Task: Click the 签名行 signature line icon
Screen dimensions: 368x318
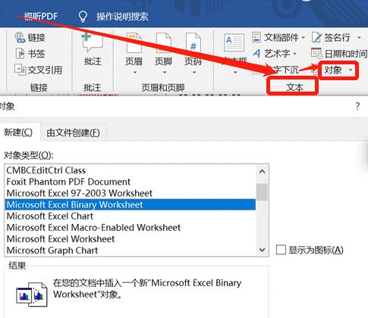Action: click(x=316, y=37)
